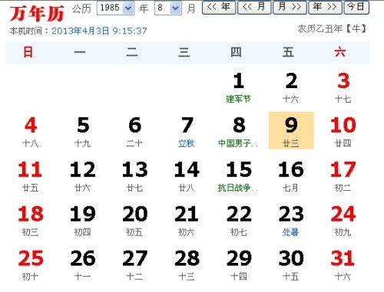Jump to today with 今日 button
Image resolution: width=384 pixels, height=292 pixels.
click(356, 8)
